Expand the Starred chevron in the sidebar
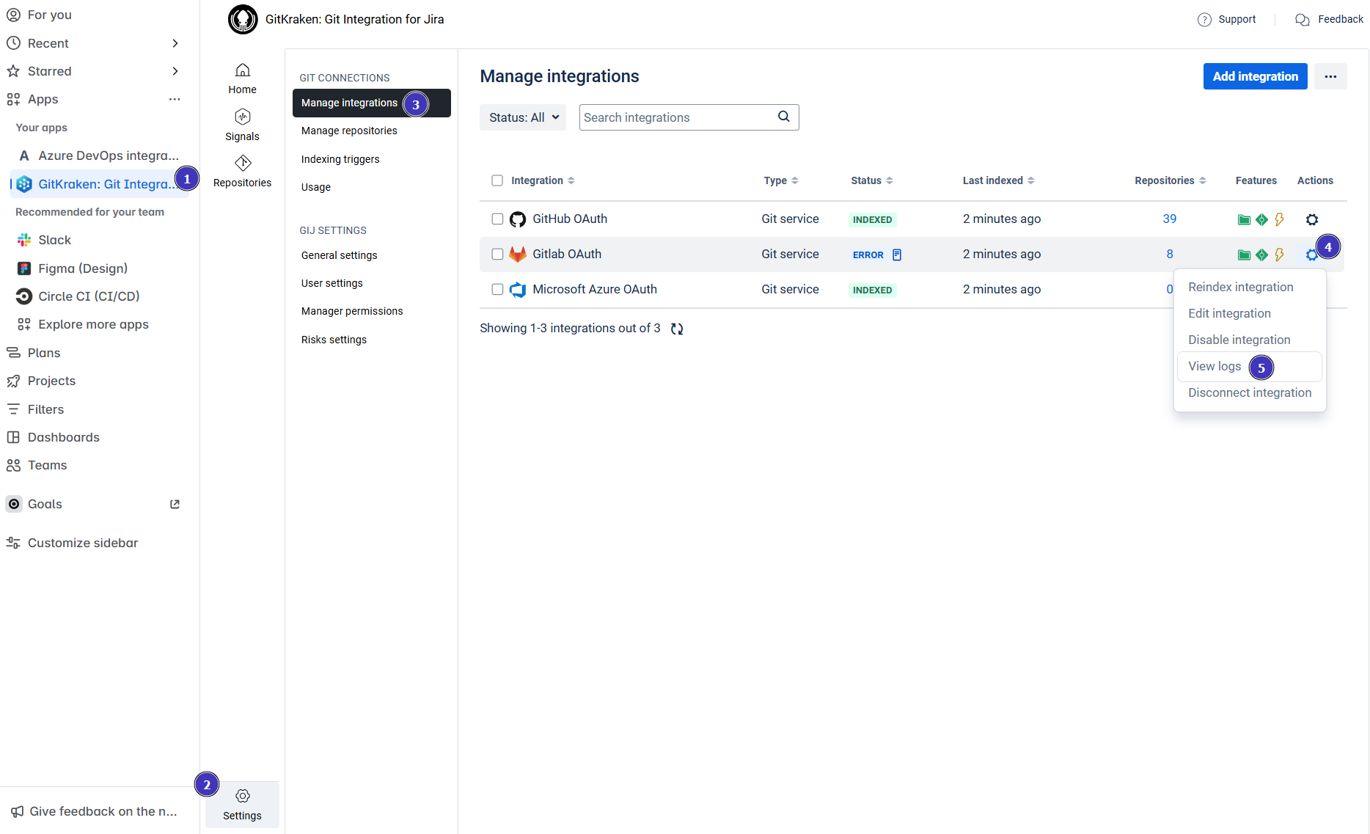The image size is (1370, 834). point(175,71)
